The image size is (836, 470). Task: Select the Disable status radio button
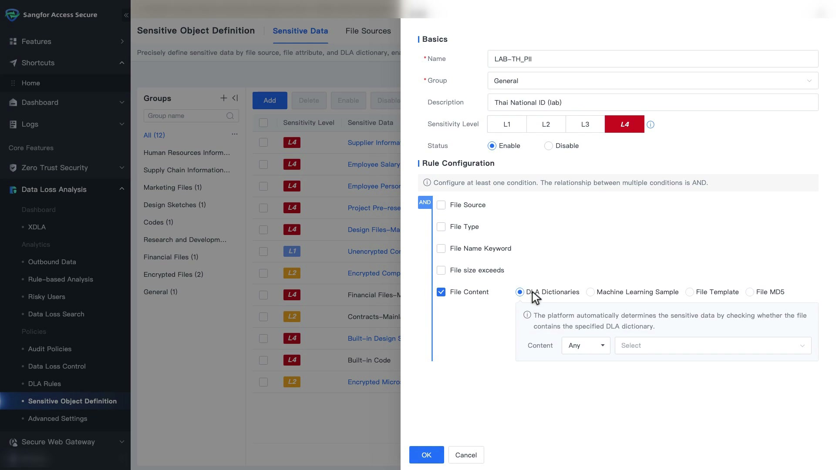pos(549,146)
